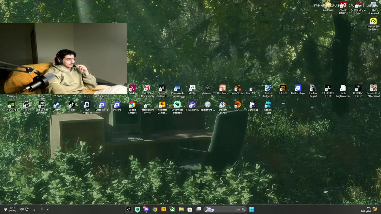Open Resident Evil 7 Biohazard shortcut
The height and width of the screenshot is (214, 381).
point(373,88)
